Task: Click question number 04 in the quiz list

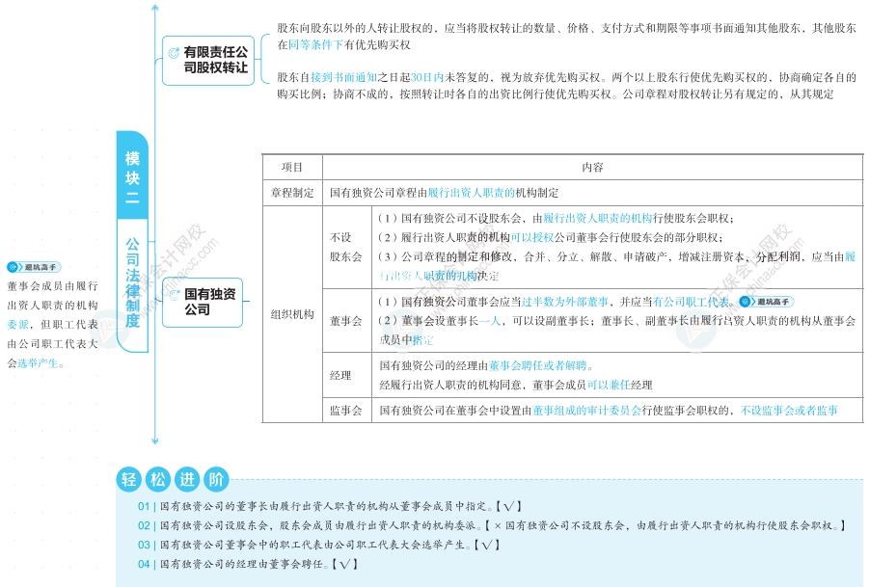Action: (144, 564)
